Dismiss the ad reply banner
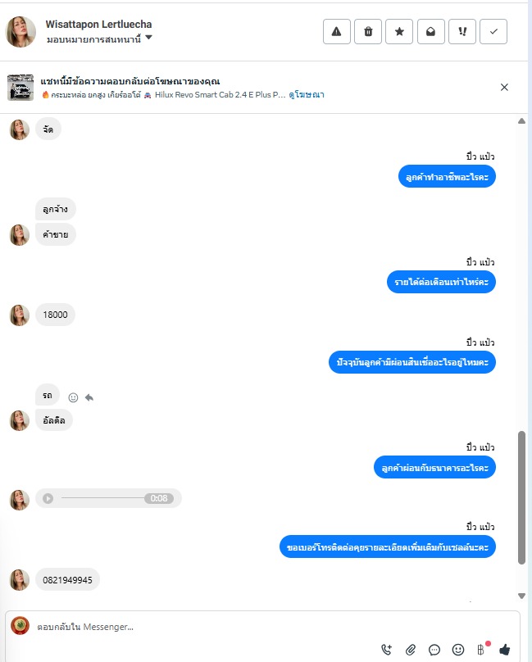 tap(504, 88)
